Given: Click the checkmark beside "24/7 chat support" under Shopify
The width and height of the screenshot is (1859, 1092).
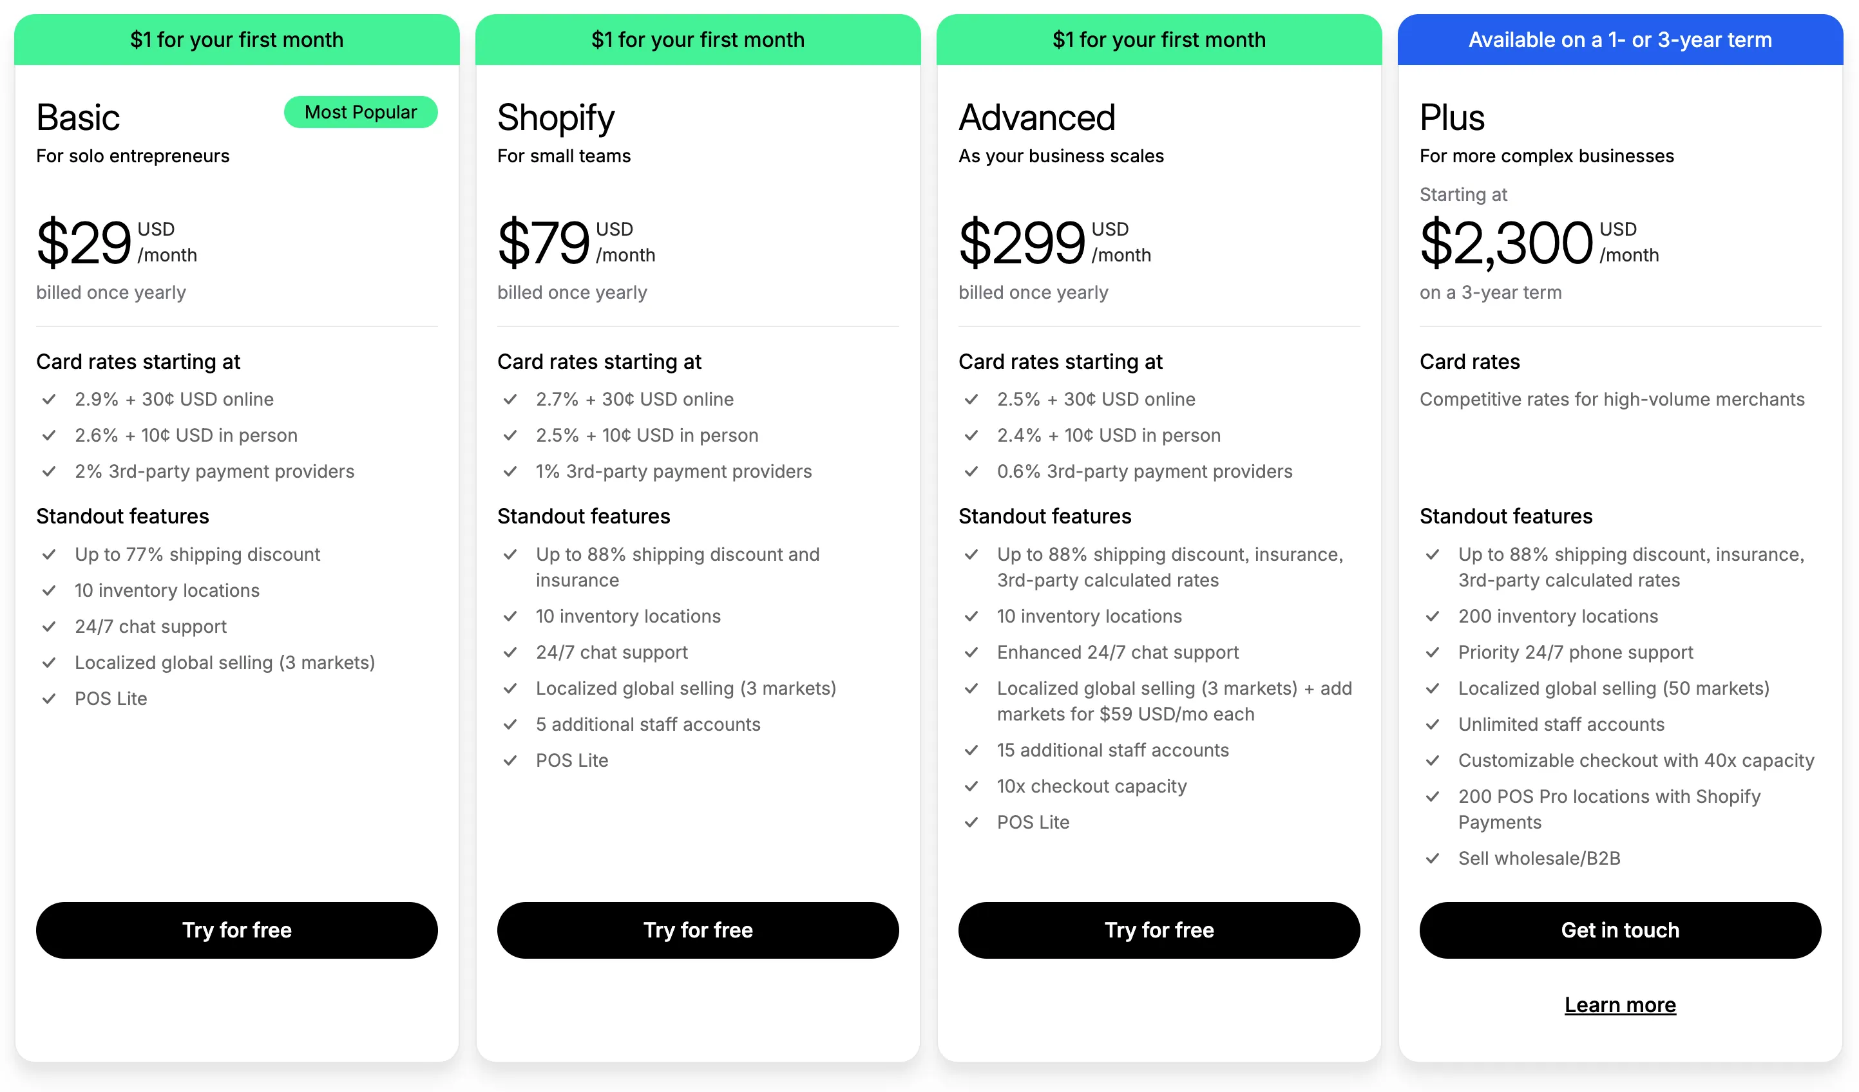Looking at the screenshot, I should click(x=511, y=652).
